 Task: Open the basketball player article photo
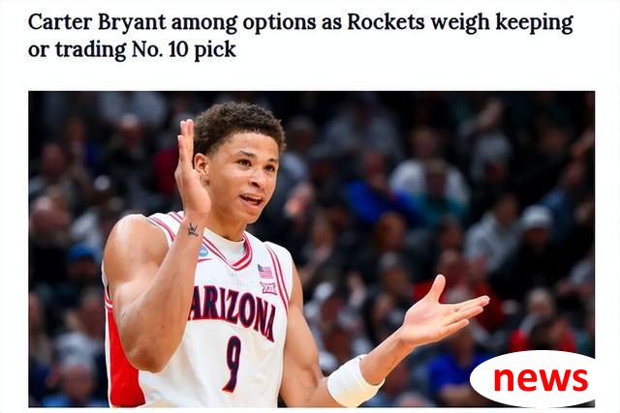(x=311, y=250)
